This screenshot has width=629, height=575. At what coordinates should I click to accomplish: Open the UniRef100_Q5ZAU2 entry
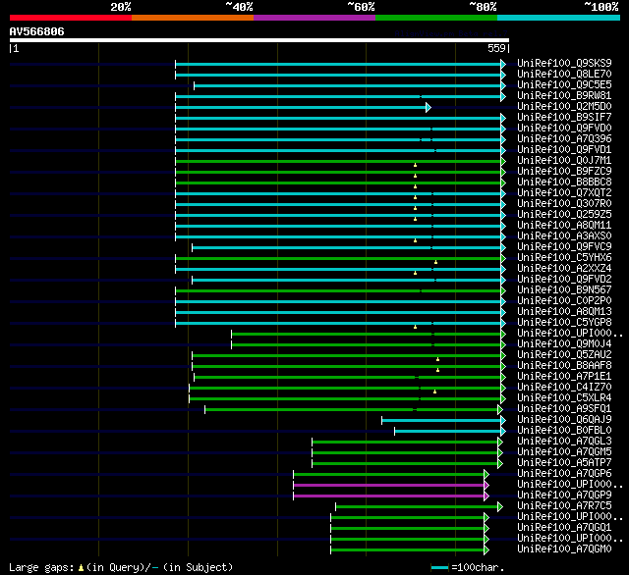tap(564, 355)
